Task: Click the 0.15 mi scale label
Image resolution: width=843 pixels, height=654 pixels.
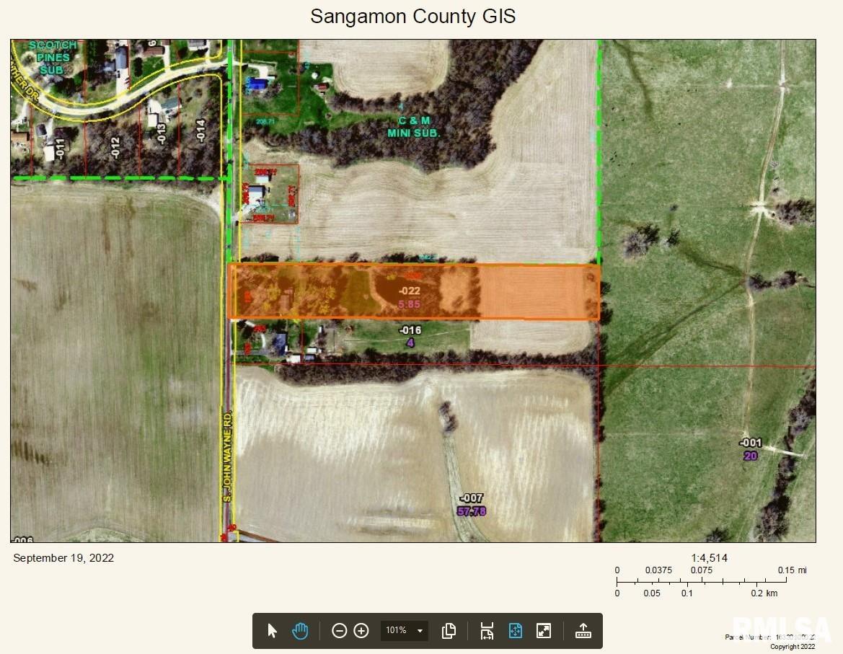Action: pos(792,570)
